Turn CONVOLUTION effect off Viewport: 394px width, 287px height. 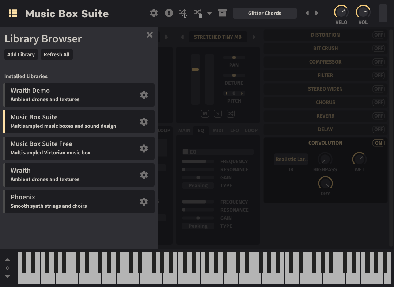pos(378,143)
